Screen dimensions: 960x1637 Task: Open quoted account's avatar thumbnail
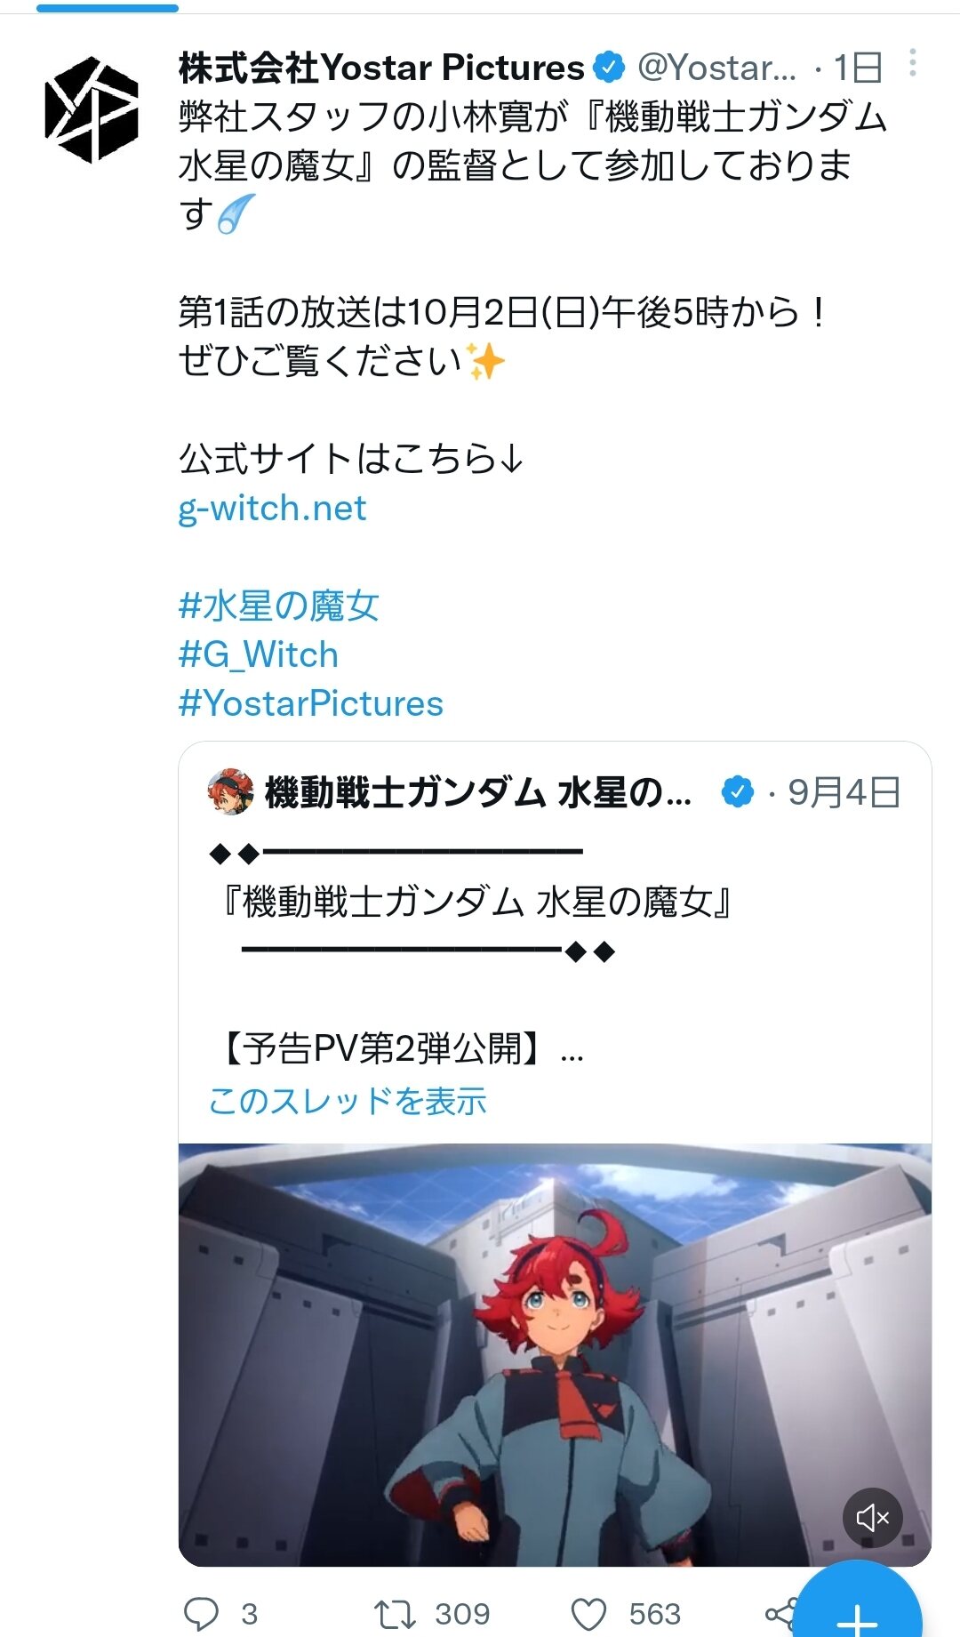[x=230, y=791]
